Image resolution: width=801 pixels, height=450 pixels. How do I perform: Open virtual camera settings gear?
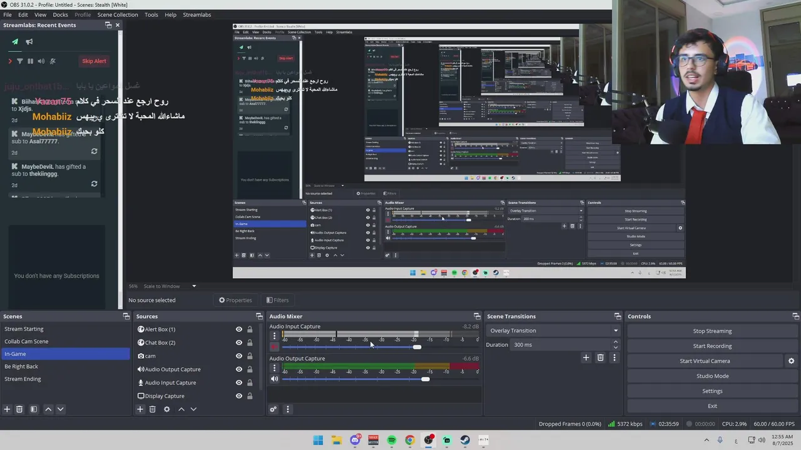[791, 361]
